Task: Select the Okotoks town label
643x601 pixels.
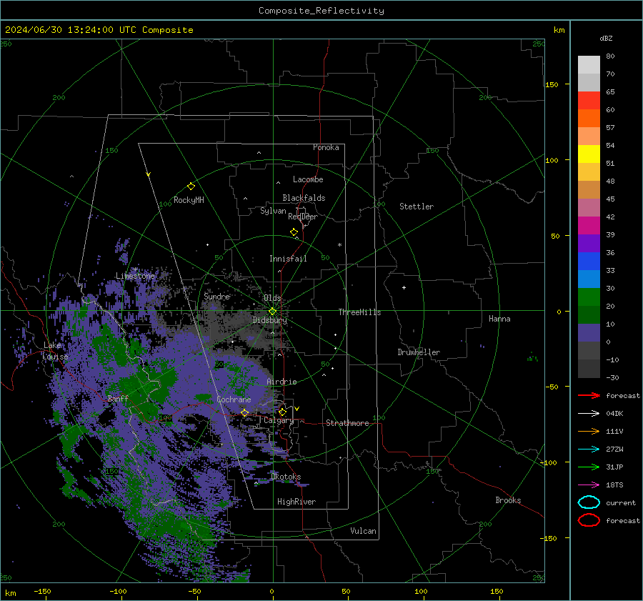Action: click(x=286, y=477)
